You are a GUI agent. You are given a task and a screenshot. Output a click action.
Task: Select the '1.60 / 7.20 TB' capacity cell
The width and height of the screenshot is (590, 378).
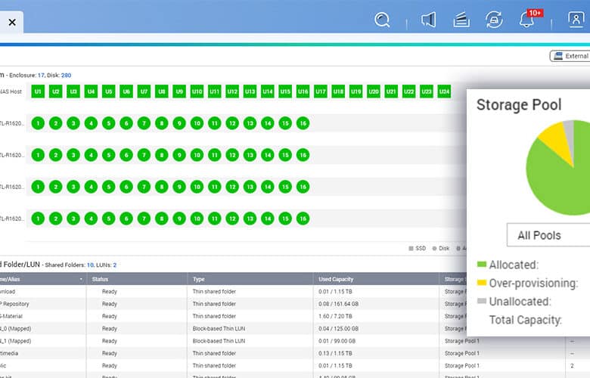click(x=335, y=316)
